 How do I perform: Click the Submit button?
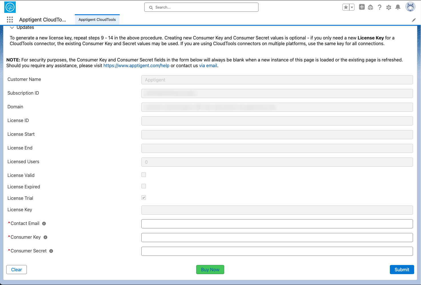(x=402, y=270)
